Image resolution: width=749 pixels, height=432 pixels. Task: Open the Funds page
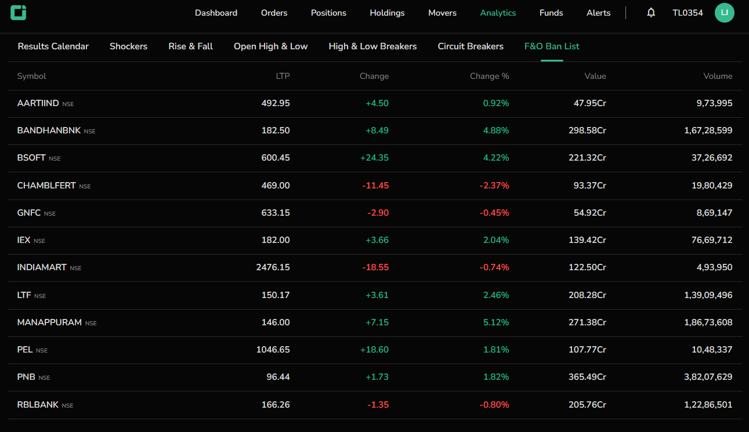551,13
